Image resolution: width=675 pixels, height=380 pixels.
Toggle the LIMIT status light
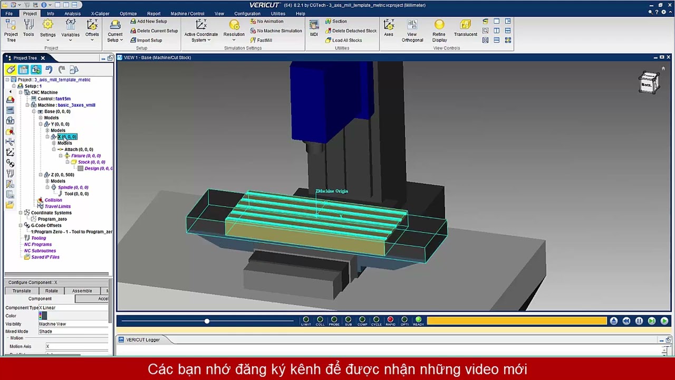(306, 320)
